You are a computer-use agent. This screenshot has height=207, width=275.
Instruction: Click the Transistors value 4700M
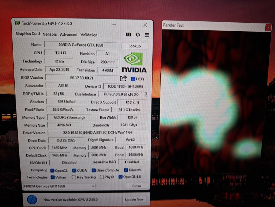(x=107, y=70)
